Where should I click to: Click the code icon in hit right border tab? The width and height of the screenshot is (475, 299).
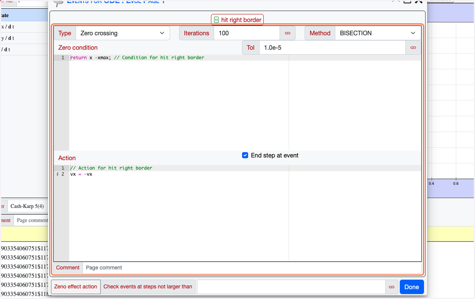(216, 20)
